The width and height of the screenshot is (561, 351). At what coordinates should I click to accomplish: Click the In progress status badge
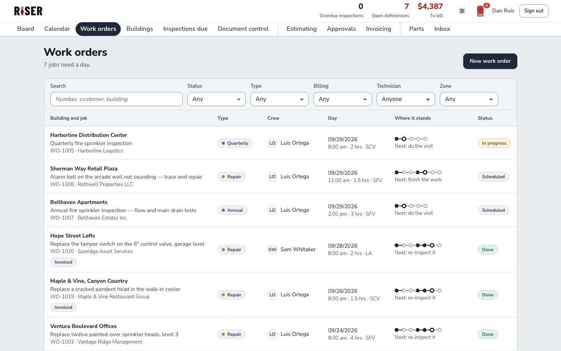494,143
